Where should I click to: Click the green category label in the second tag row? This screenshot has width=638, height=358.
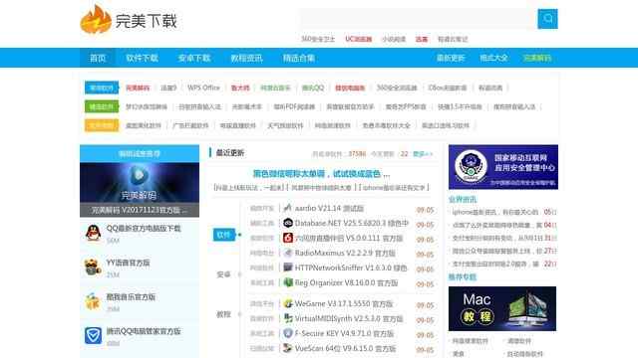(102, 106)
